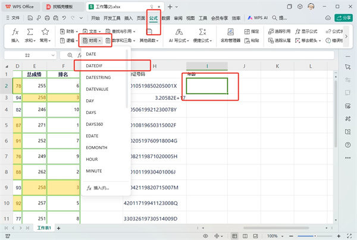Viewport: 357px width, 240px height.
Task: Open the 工作表1 sheet tab
Action: click(44, 228)
